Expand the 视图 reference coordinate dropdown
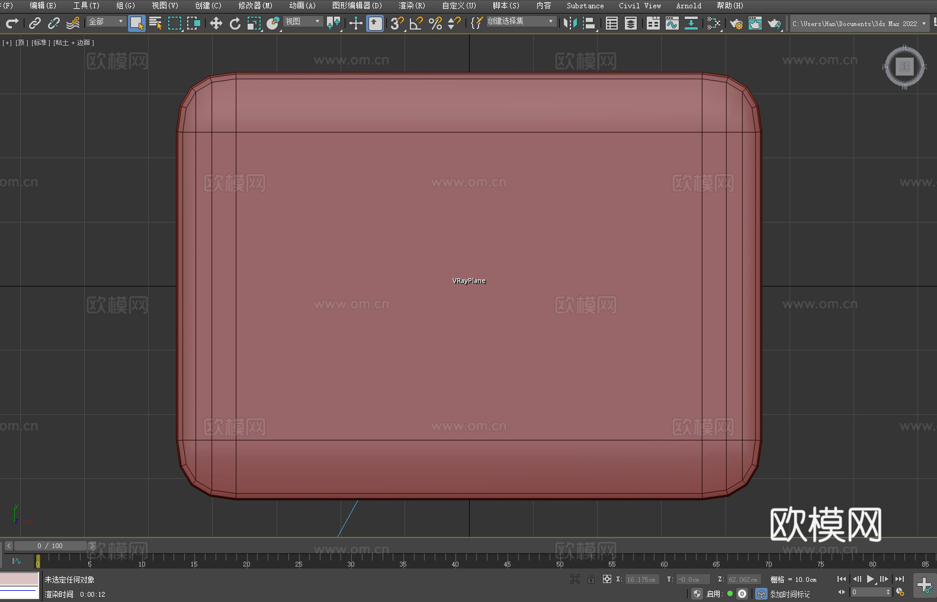 [x=303, y=21]
